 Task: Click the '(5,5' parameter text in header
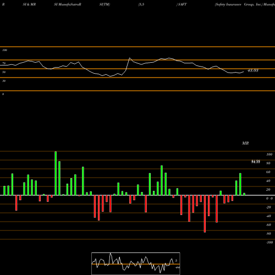[141, 4]
